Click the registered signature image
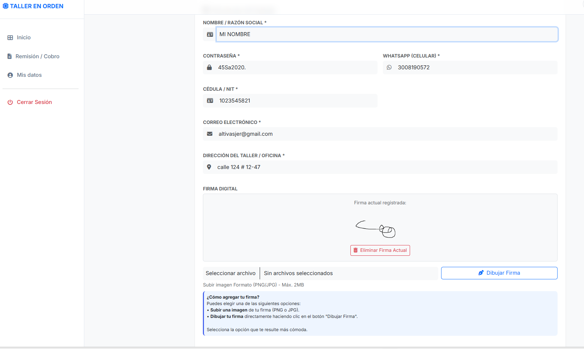Viewport: 584px width, 349px height. tap(375, 229)
